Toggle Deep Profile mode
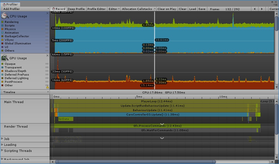Viewport: 279px width, 164px height. pos(76,9)
